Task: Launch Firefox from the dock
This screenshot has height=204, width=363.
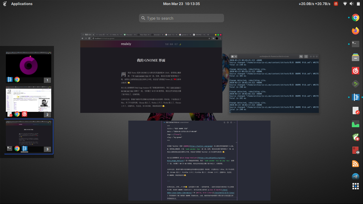Action: [356, 31]
